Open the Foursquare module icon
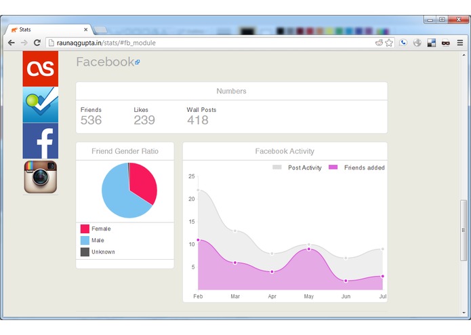 pyautogui.click(x=41, y=104)
